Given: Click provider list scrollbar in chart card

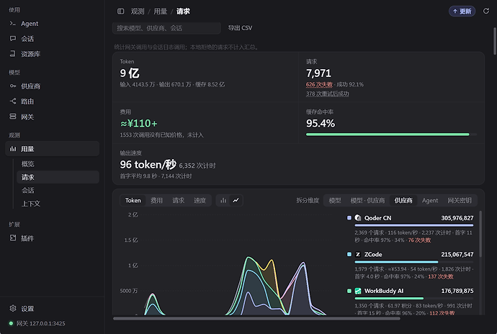Looking at the screenshot, I should pyautogui.click(x=480, y=234).
